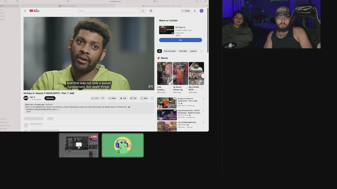
Task: Open the purple account avatar menu
Action: click(201, 11)
